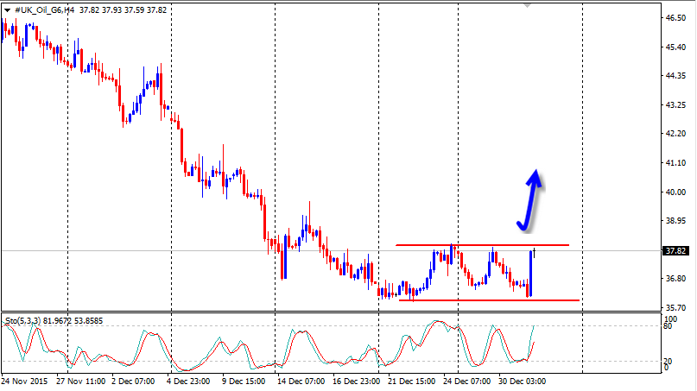Select the Sto(5,3,3) indicator label
The height and width of the screenshot is (391, 697).
click(x=23, y=321)
